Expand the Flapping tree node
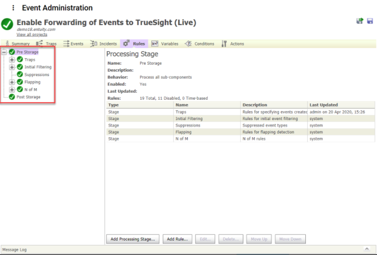 (12, 82)
